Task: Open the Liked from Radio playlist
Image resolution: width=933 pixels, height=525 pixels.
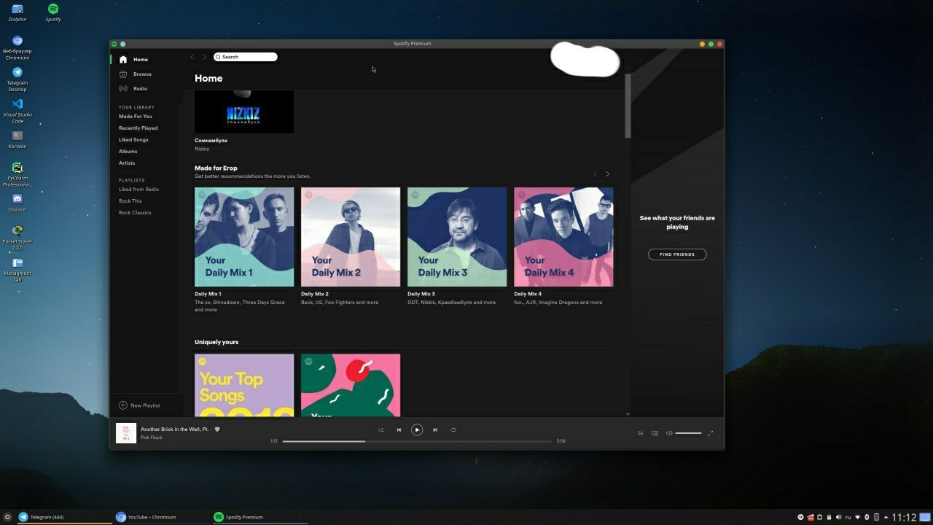Action: coord(139,190)
